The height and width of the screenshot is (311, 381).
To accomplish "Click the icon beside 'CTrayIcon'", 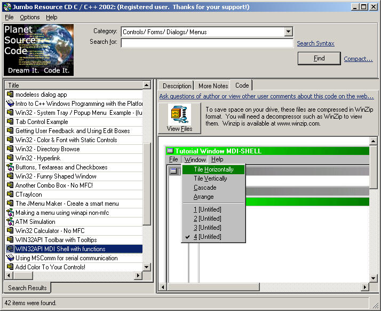I will pyautogui.click(x=10, y=194).
